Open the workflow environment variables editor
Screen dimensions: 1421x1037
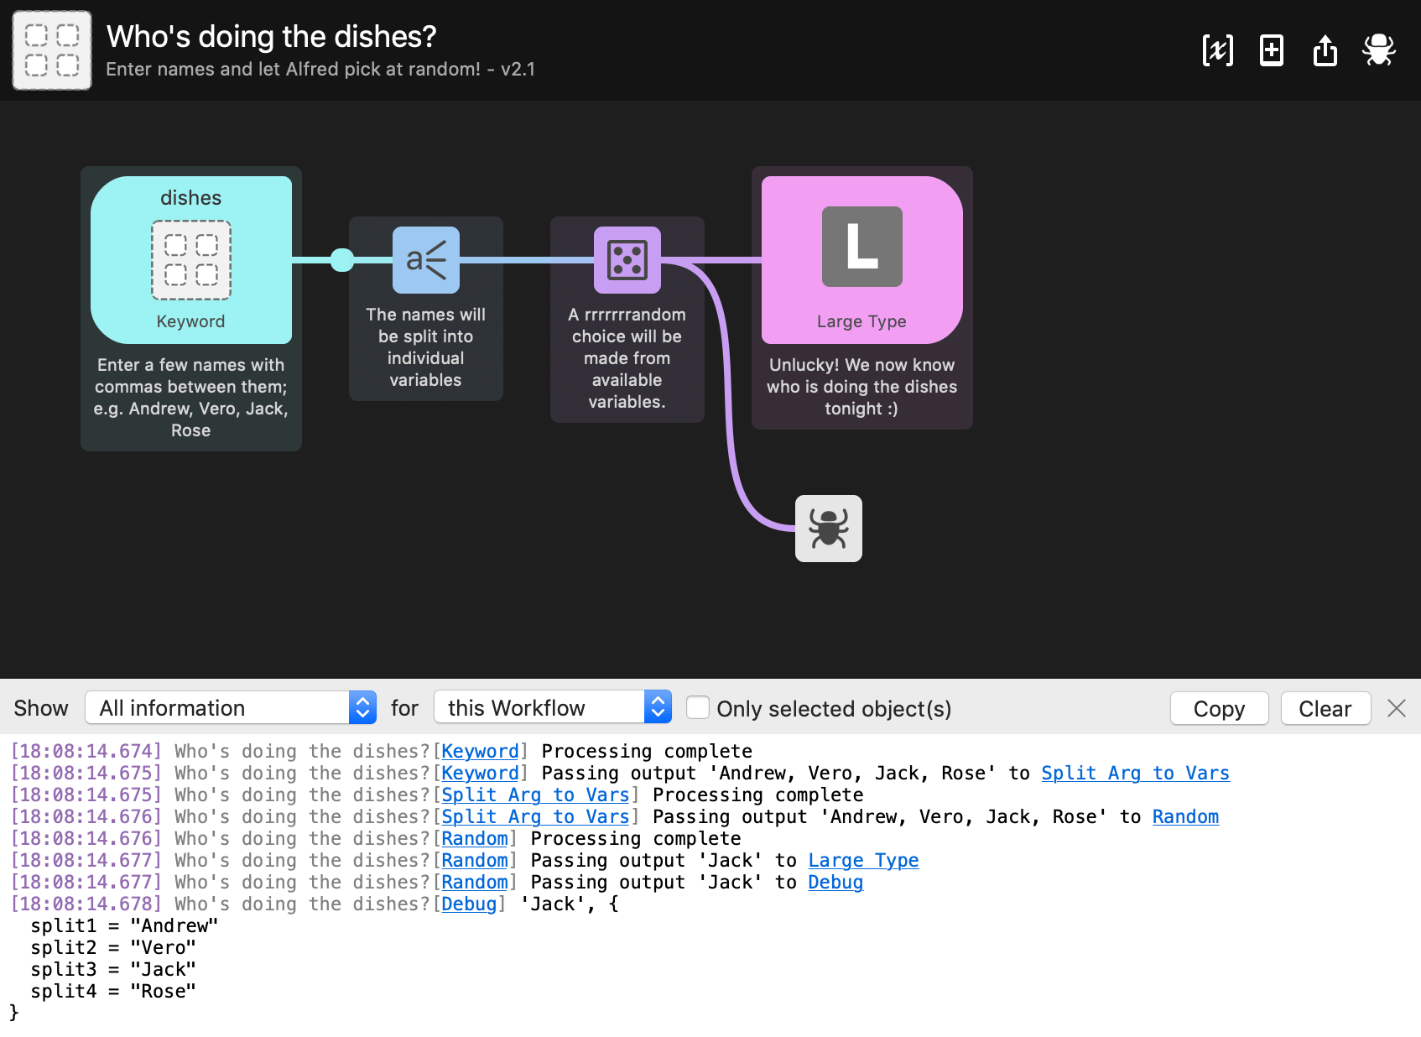1217,50
